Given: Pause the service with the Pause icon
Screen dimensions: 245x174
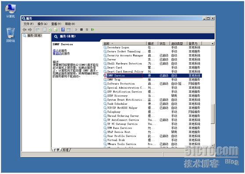Looking at the screenshot, I should (87, 29).
